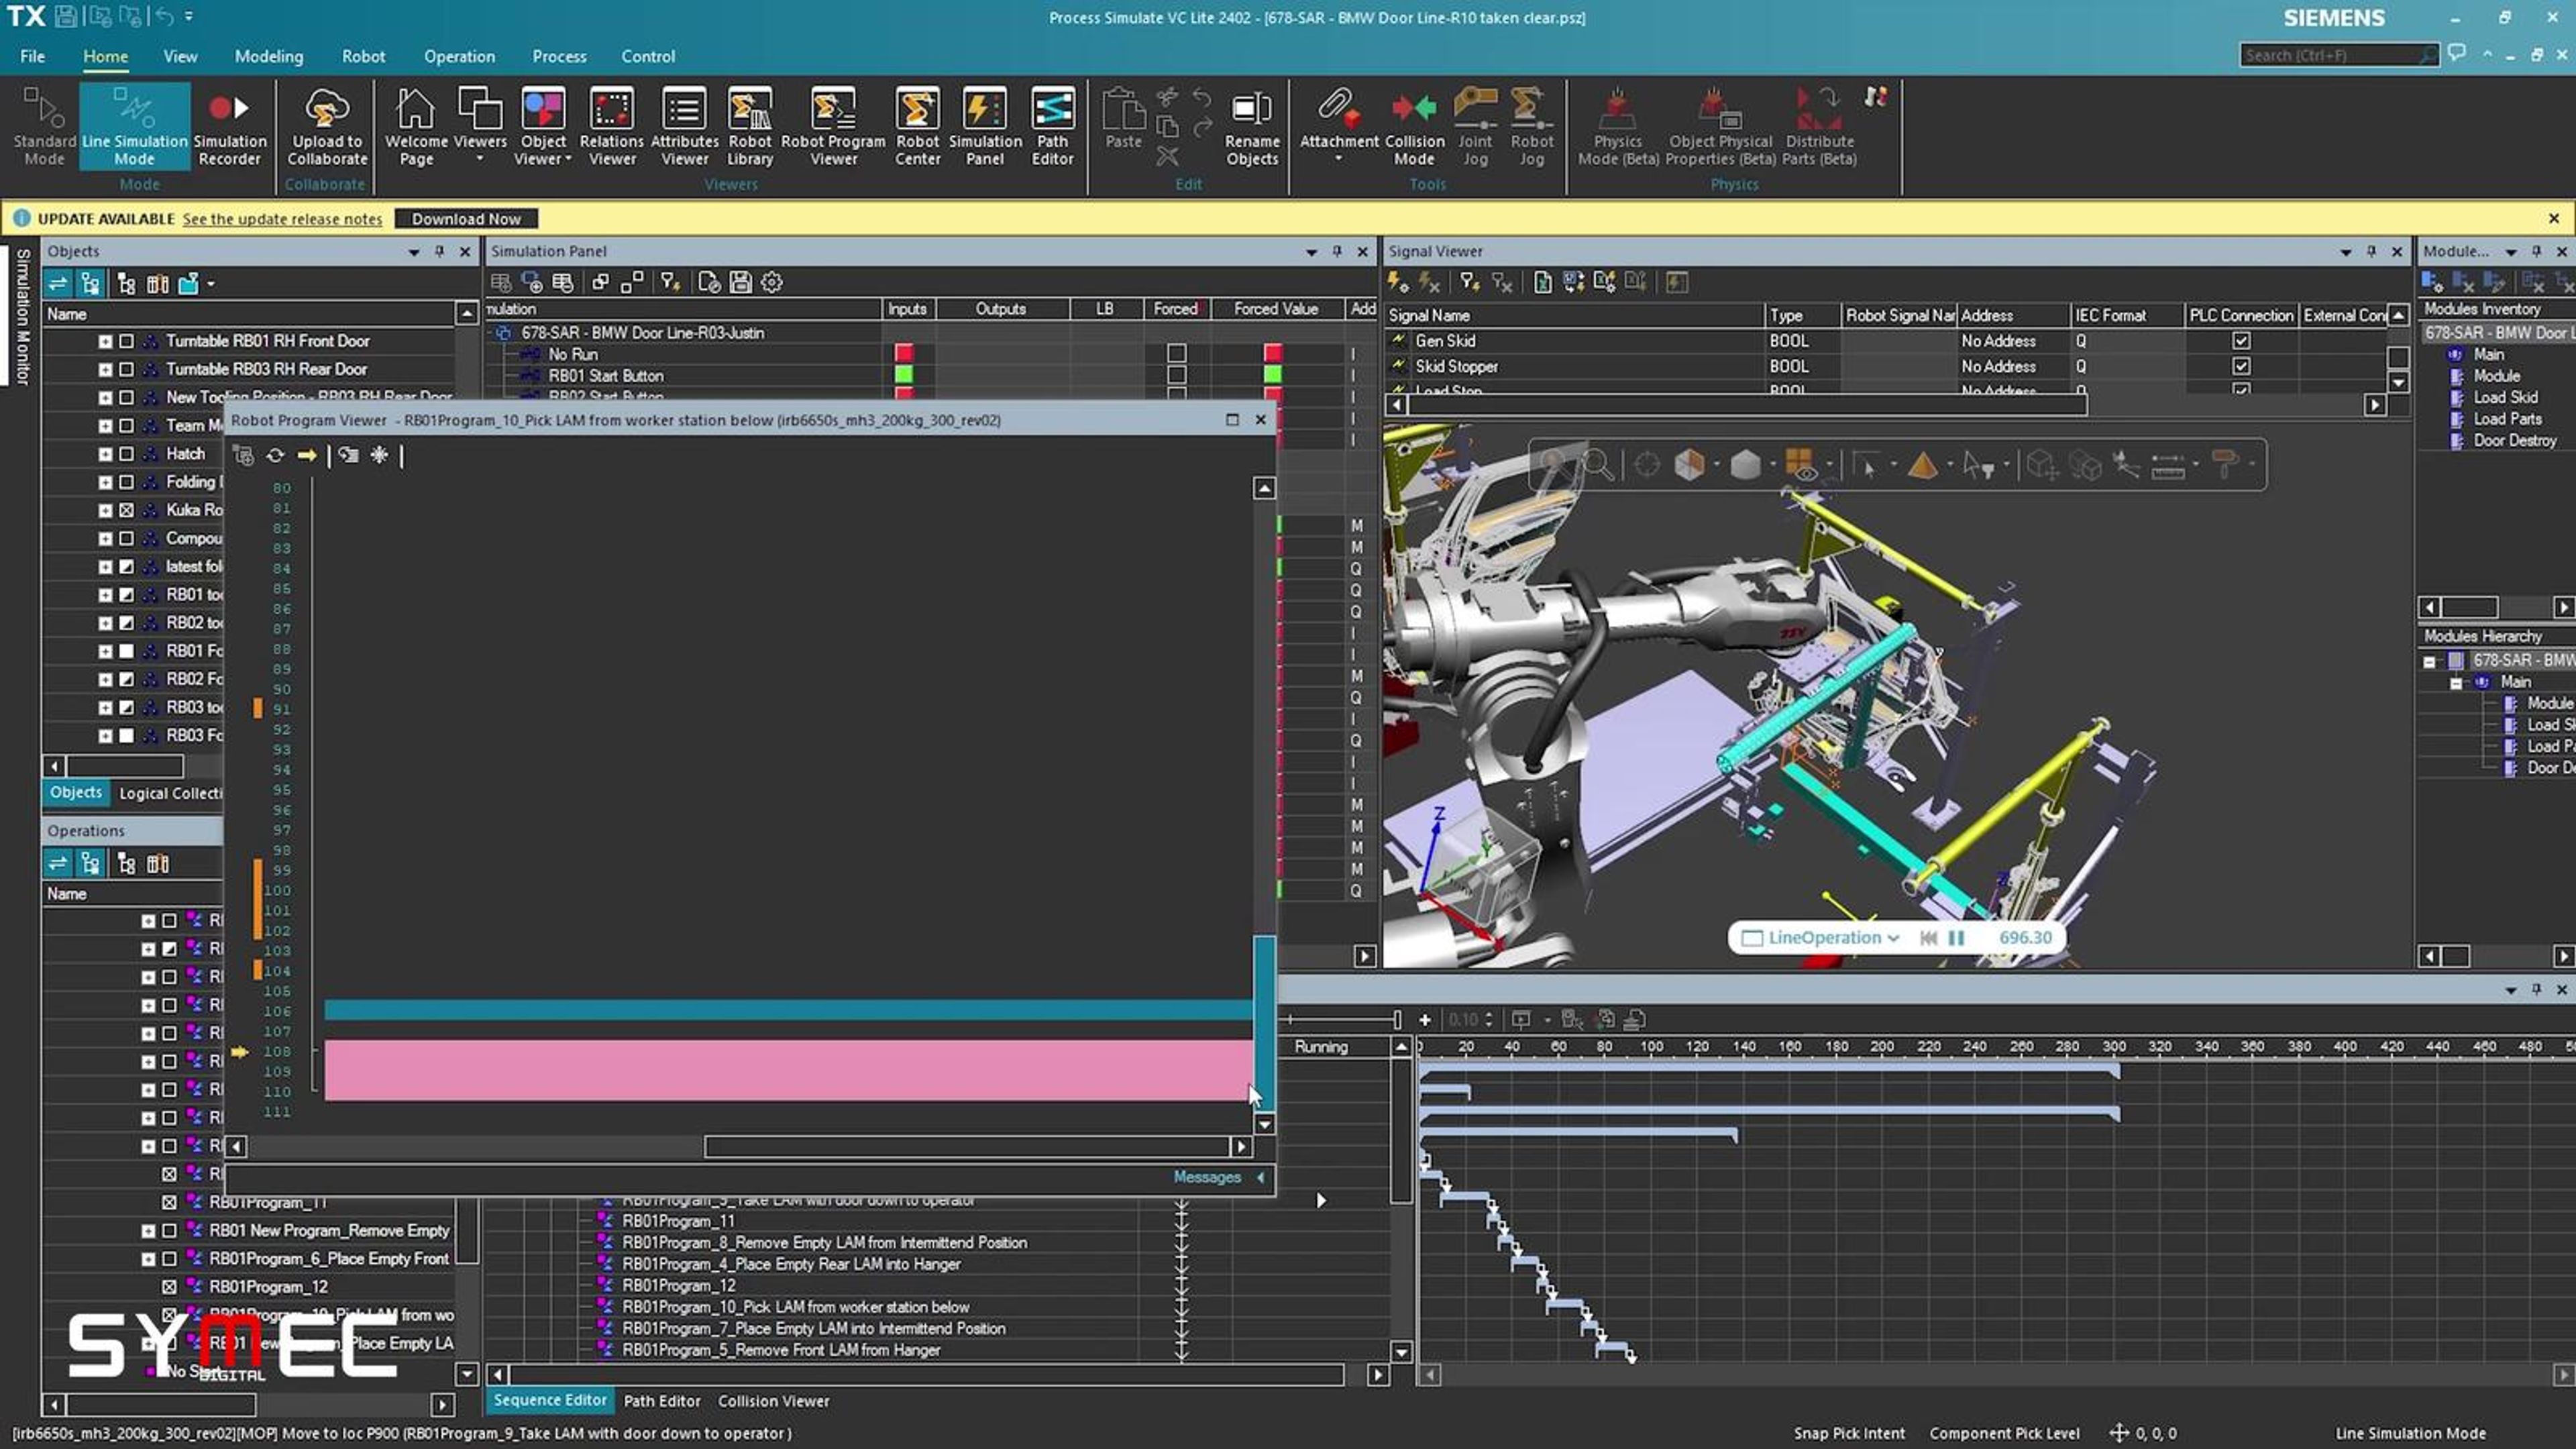Click the refresh icon in Robot Program Viewer

tap(275, 455)
